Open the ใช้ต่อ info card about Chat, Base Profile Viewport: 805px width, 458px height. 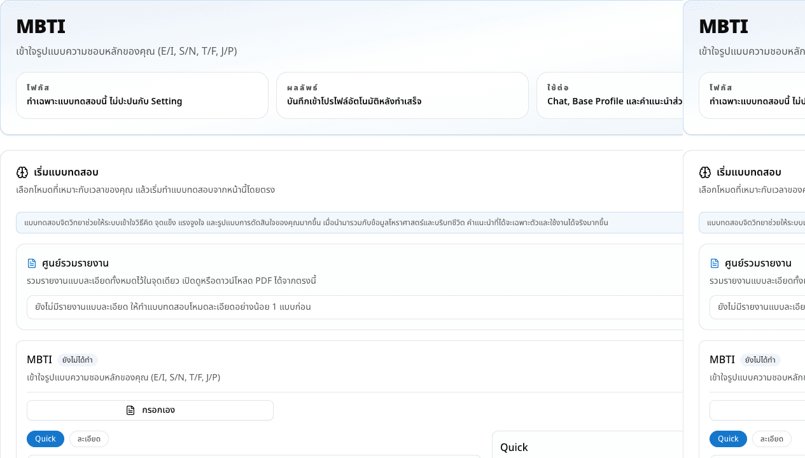[610, 95]
